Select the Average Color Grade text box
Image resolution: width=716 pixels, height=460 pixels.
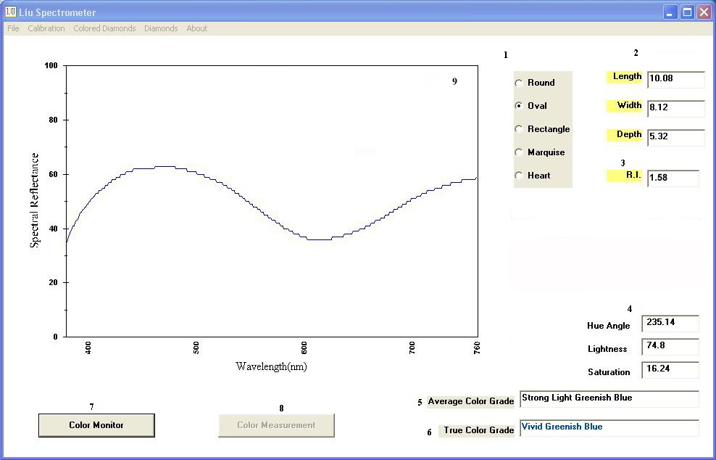click(609, 399)
